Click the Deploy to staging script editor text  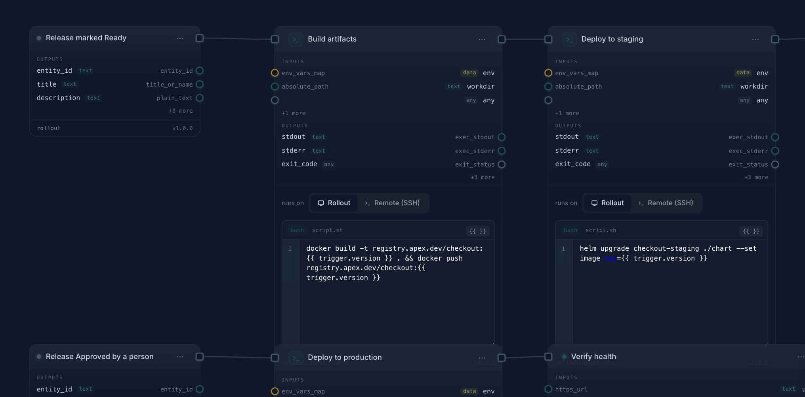tap(668, 253)
